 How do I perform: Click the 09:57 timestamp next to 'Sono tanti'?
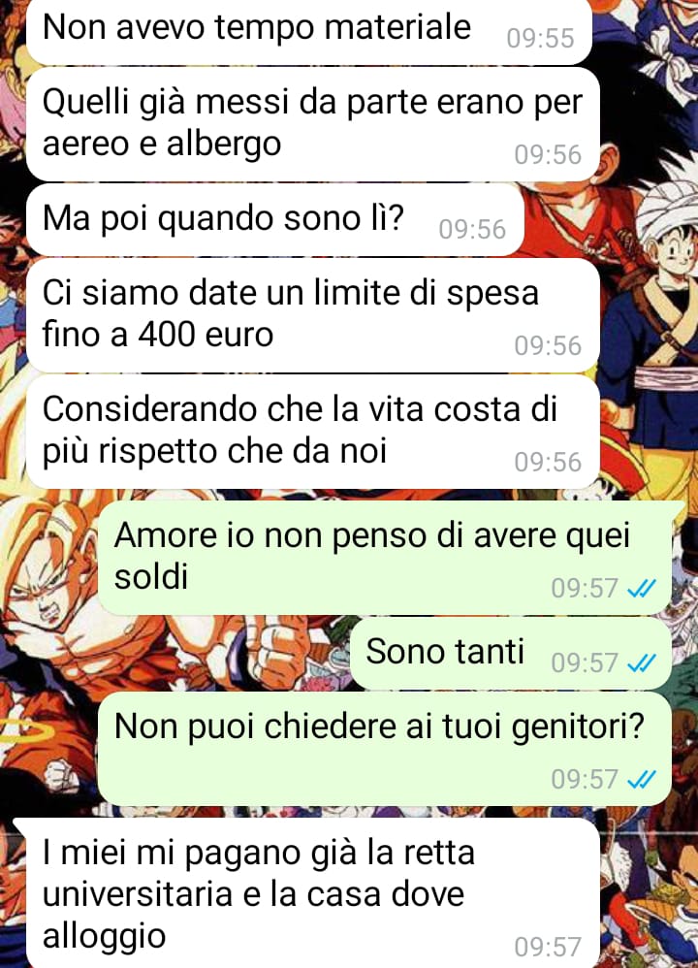coord(584,663)
